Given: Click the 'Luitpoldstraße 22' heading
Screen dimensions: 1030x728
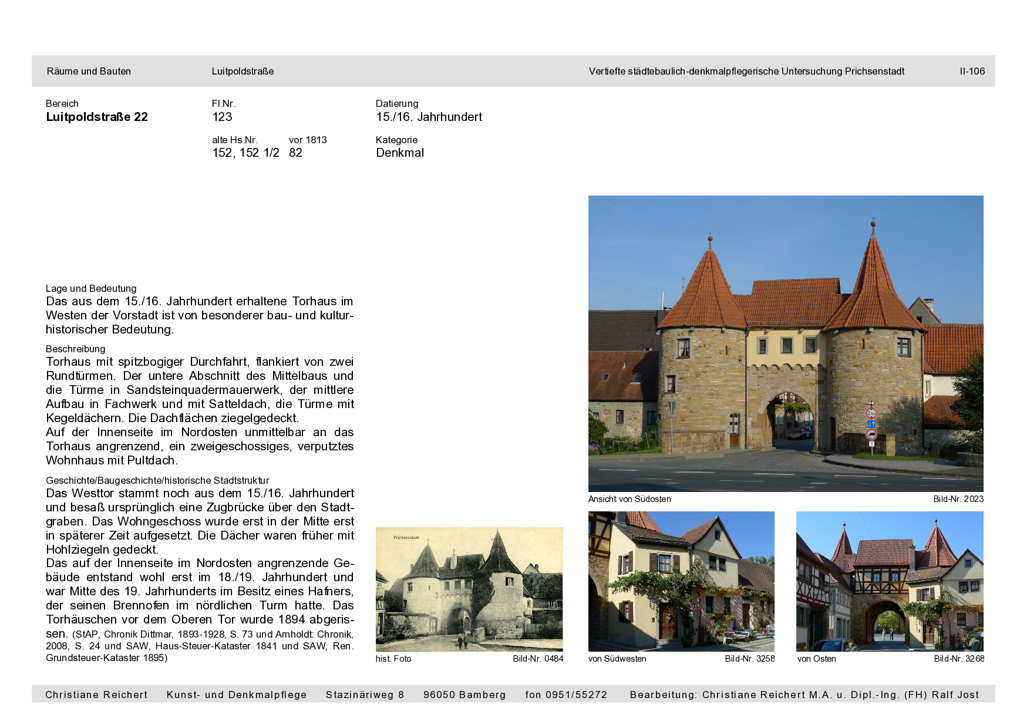Looking at the screenshot, I should point(97,117).
